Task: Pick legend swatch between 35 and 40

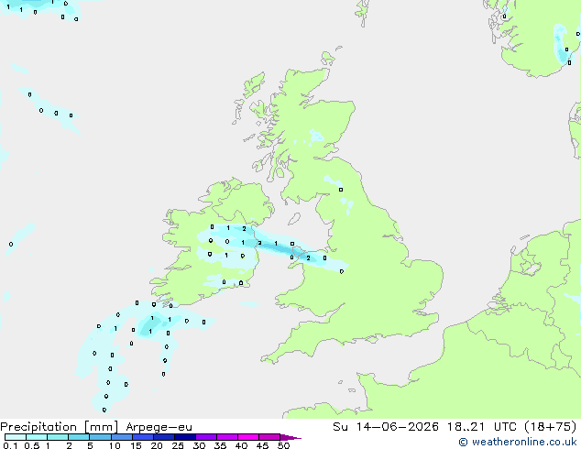Action: (227, 437)
